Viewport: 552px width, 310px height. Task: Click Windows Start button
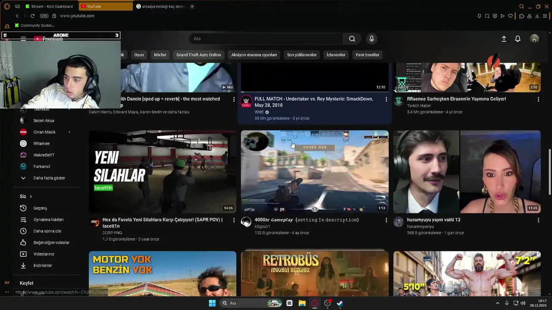[x=212, y=303]
